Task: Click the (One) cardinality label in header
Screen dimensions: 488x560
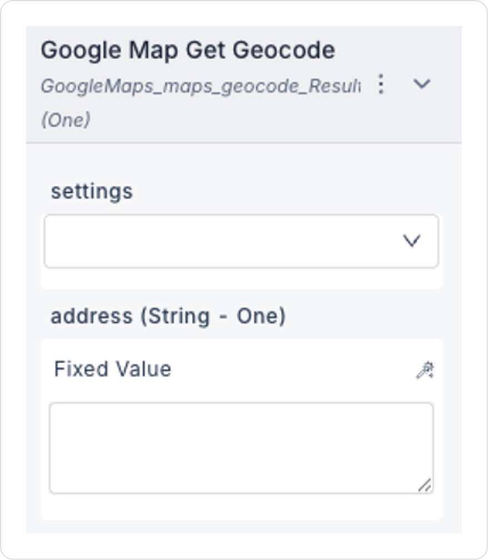Action: [x=66, y=120]
